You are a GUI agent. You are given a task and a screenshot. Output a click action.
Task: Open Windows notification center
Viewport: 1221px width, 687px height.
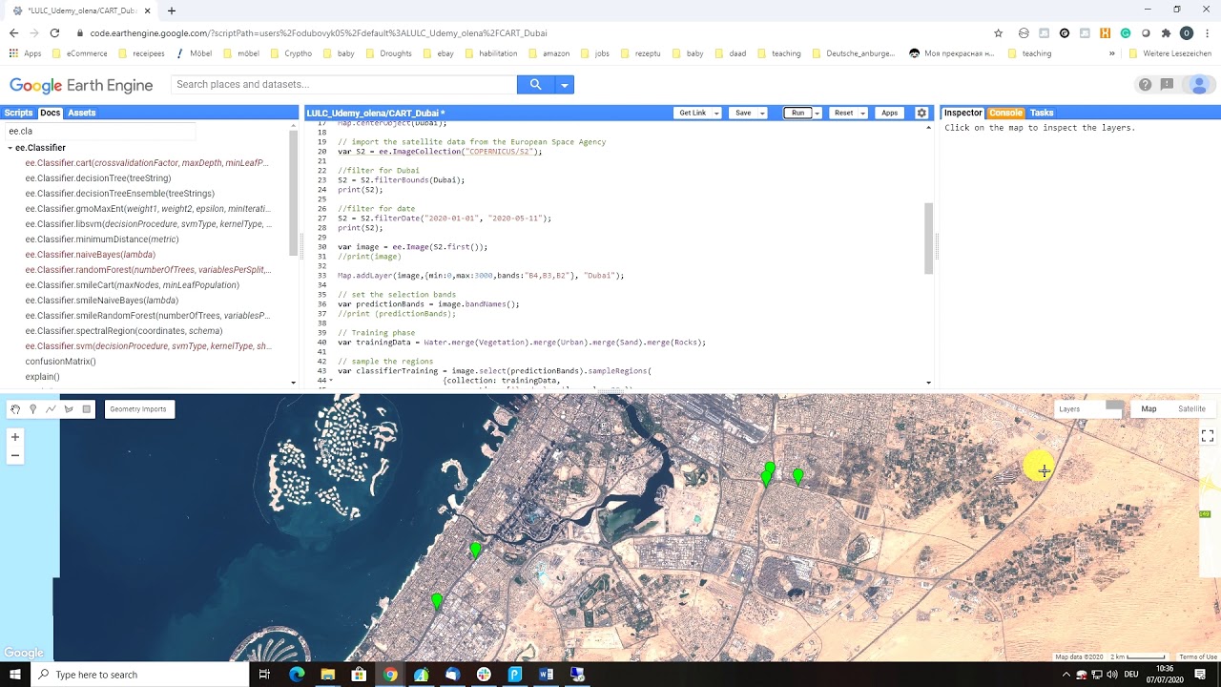[1200, 675]
